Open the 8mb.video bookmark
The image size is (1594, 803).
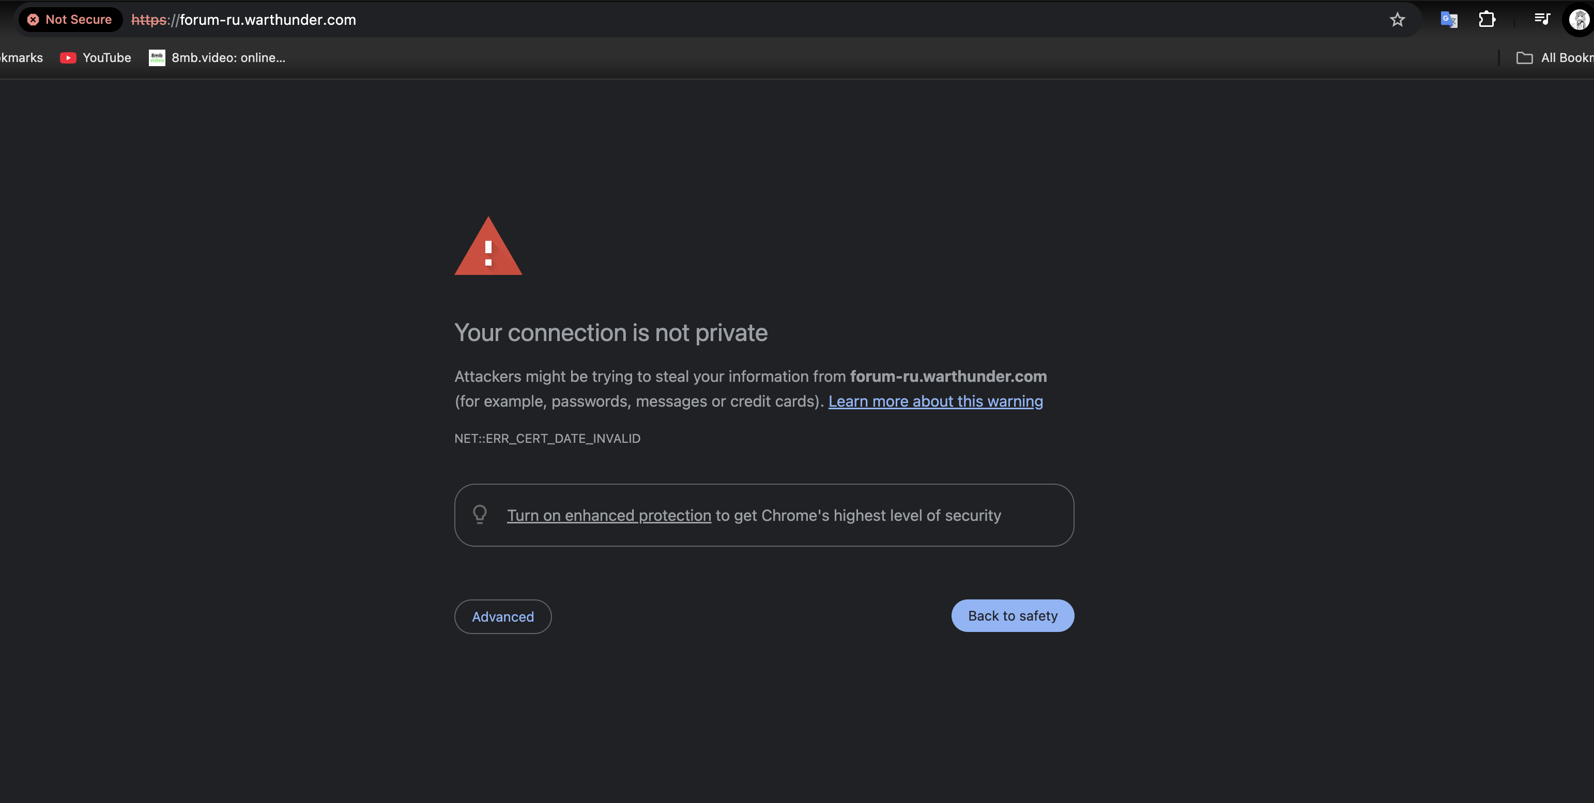[217, 57]
